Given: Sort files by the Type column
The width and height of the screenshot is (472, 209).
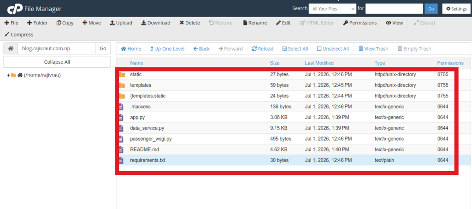Looking at the screenshot, I should point(380,63).
